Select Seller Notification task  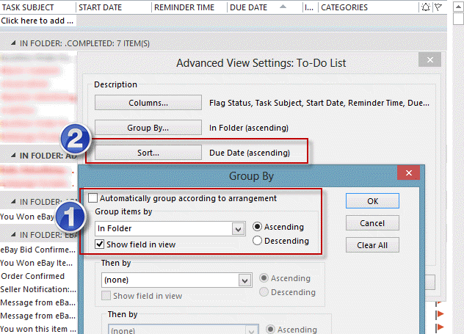(x=38, y=289)
